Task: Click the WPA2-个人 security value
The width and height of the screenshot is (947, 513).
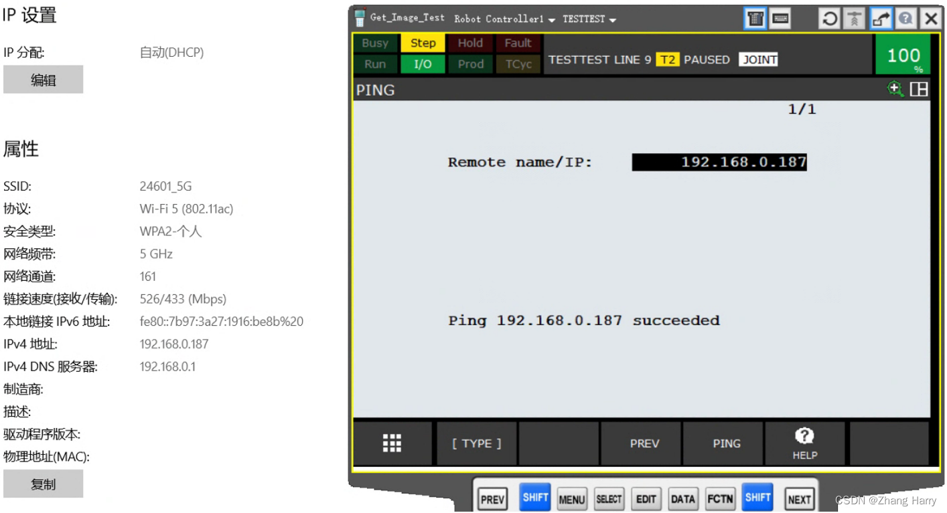Action: pyautogui.click(x=171, y=231)
